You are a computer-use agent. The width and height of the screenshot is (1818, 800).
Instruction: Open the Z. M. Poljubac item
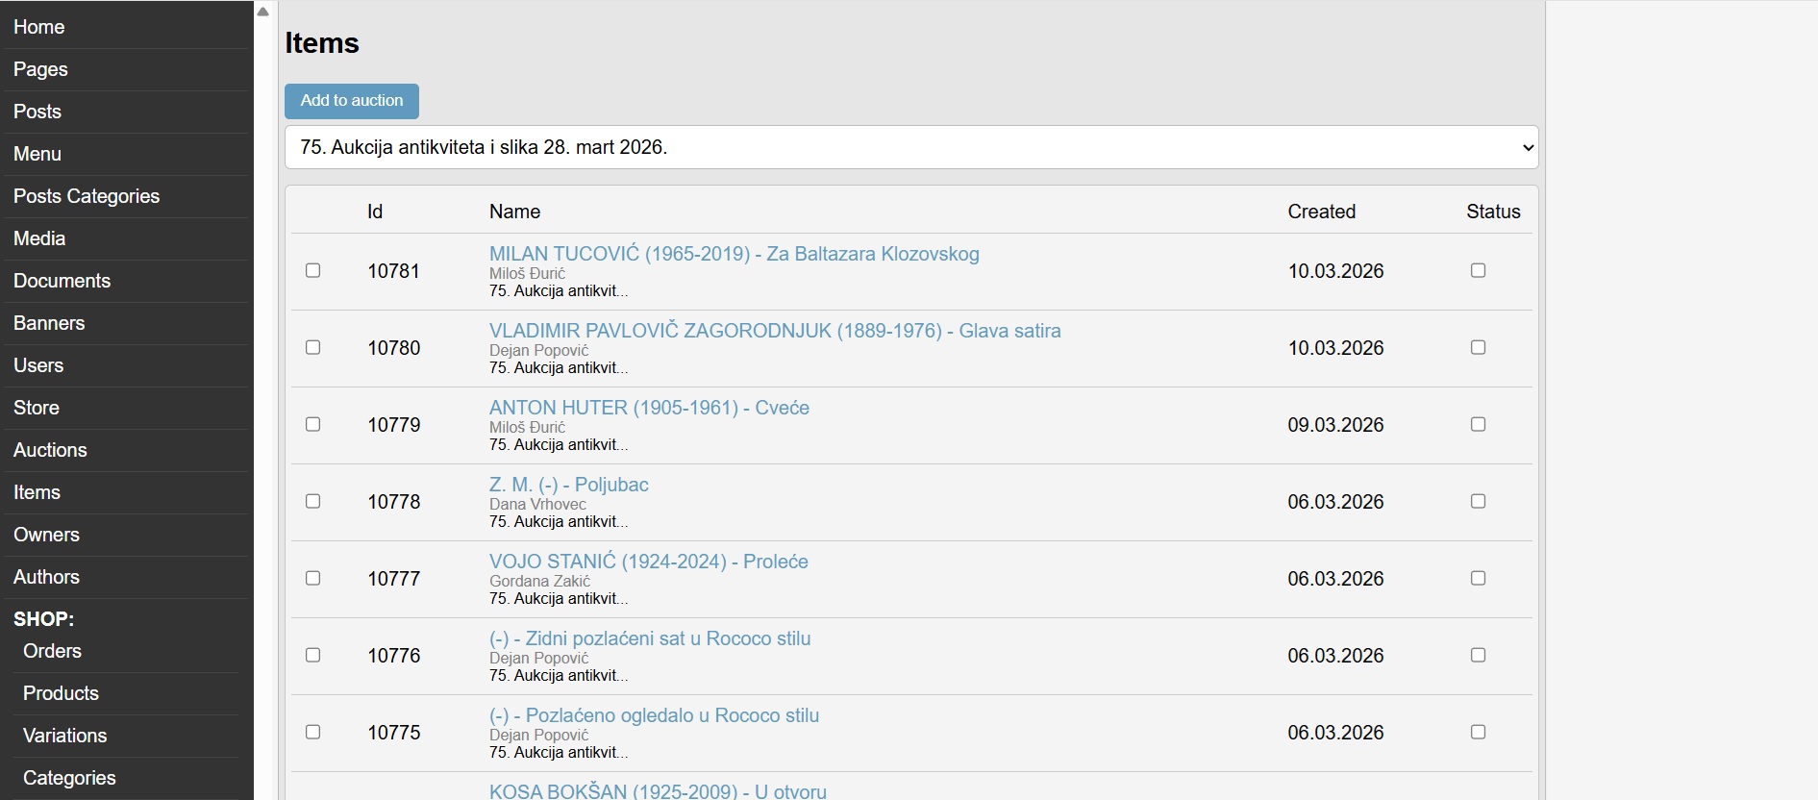568,485
